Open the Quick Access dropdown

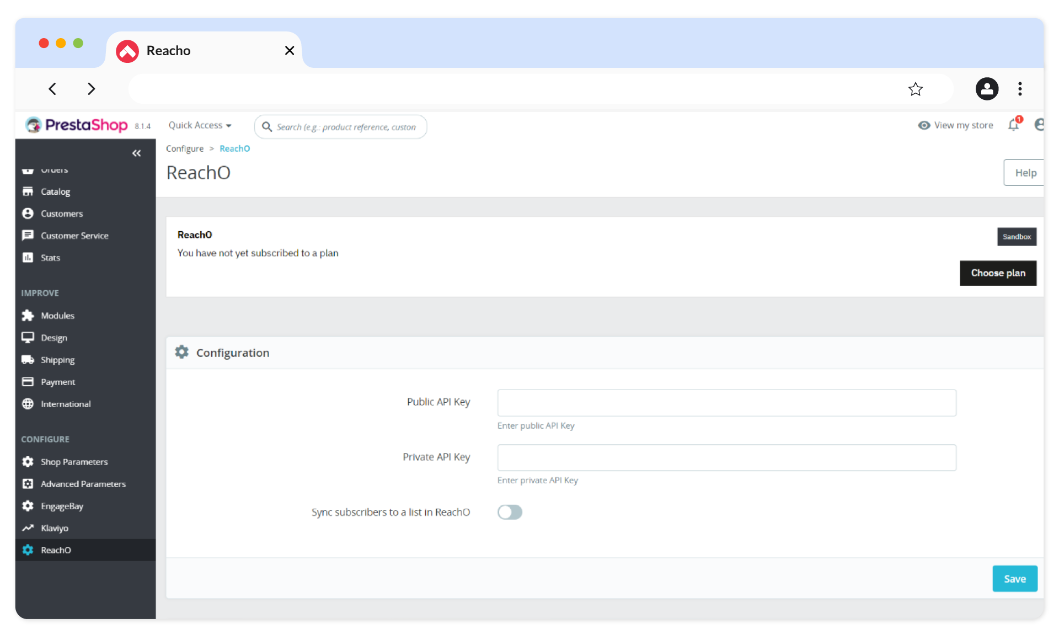[200, 125]
